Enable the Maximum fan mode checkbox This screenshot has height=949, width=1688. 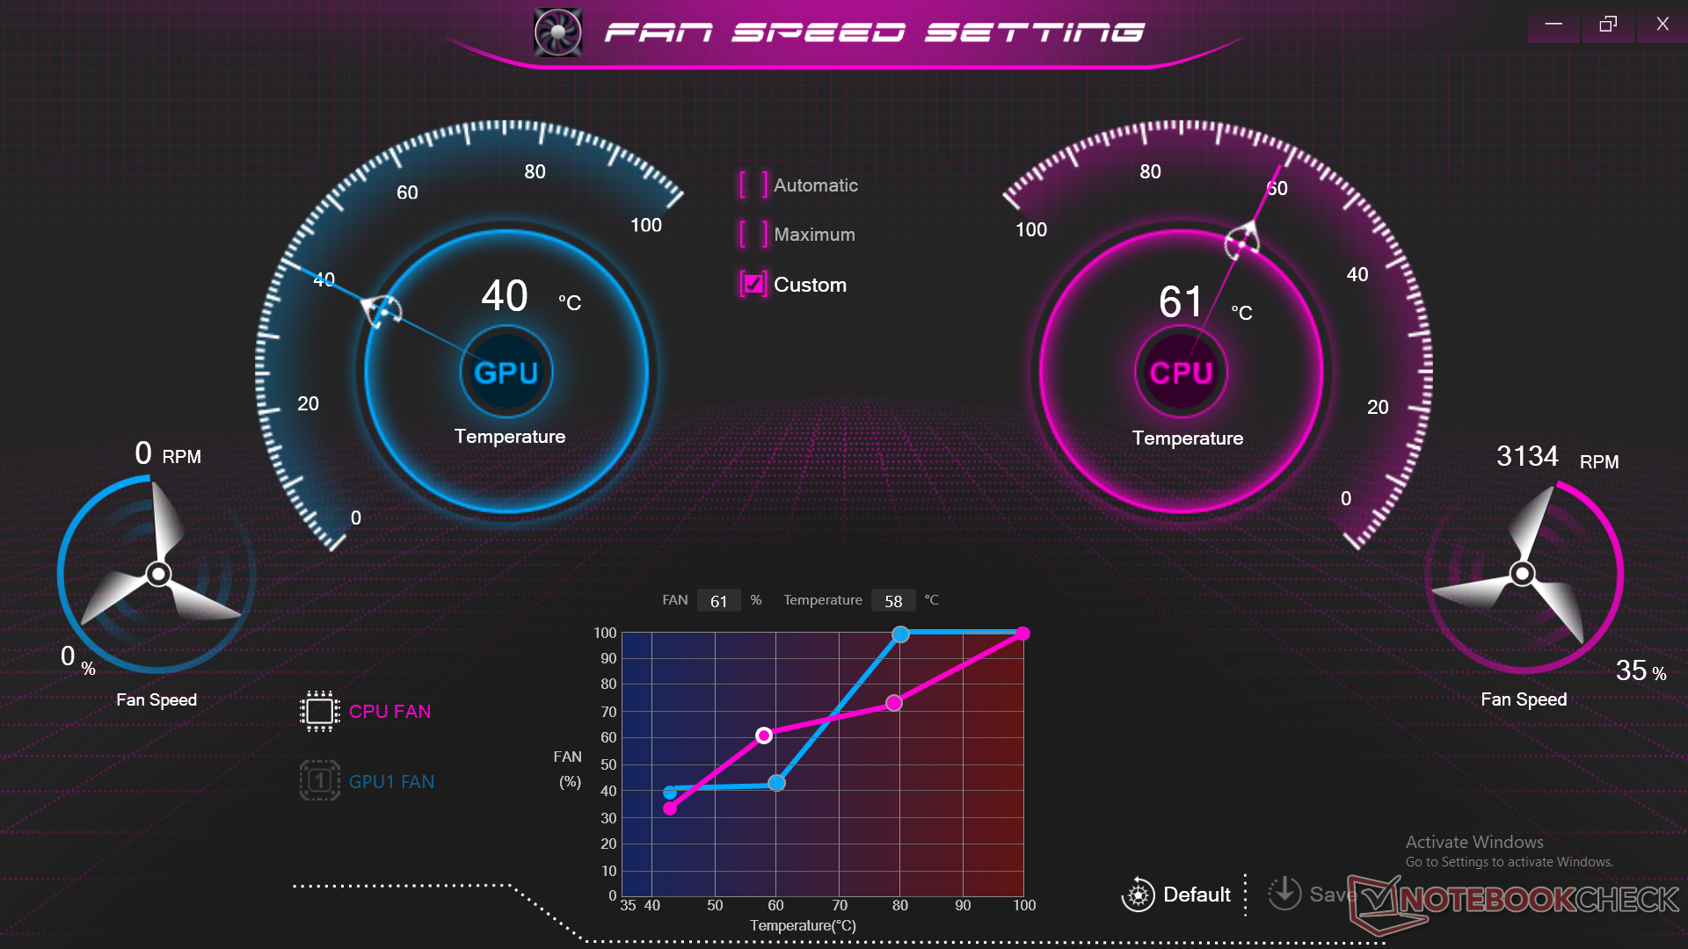click(x=753, y=235)
